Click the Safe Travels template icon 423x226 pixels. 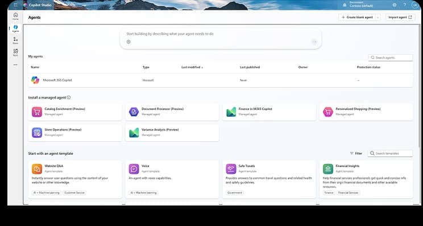pos(231,169)
